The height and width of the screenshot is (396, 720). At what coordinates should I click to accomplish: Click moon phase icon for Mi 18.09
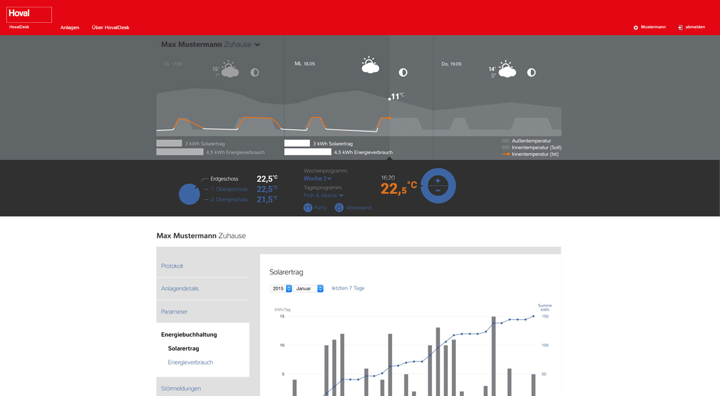point(403,72)
